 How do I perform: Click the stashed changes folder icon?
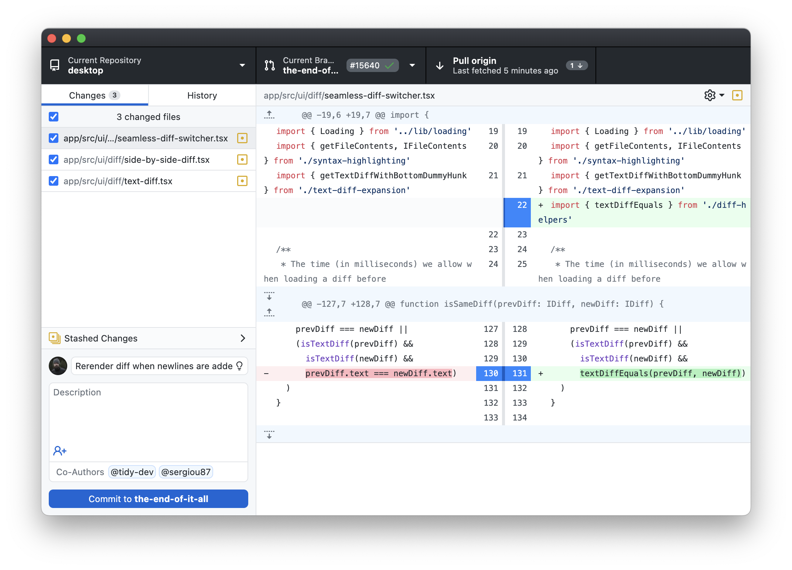54,339
